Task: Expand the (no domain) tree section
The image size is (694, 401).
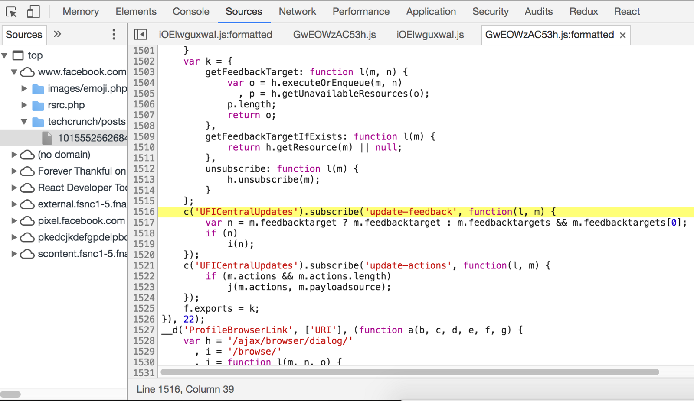Action: (x=14, y=154)
